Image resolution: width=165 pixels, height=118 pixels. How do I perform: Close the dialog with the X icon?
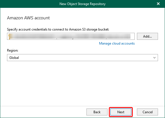(158, 4)
